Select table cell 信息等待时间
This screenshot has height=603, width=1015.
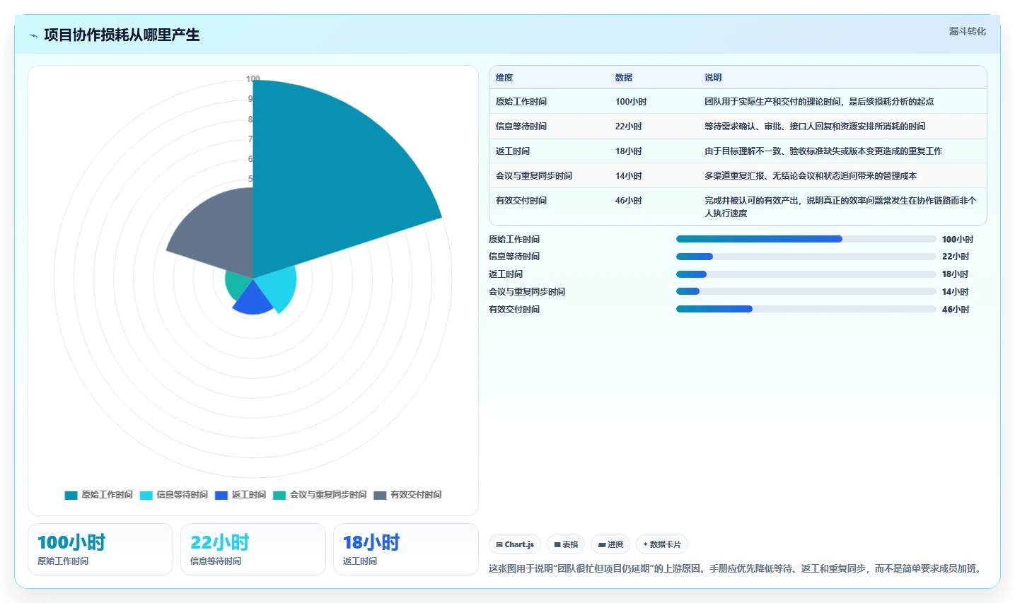(x=521, y=127)
